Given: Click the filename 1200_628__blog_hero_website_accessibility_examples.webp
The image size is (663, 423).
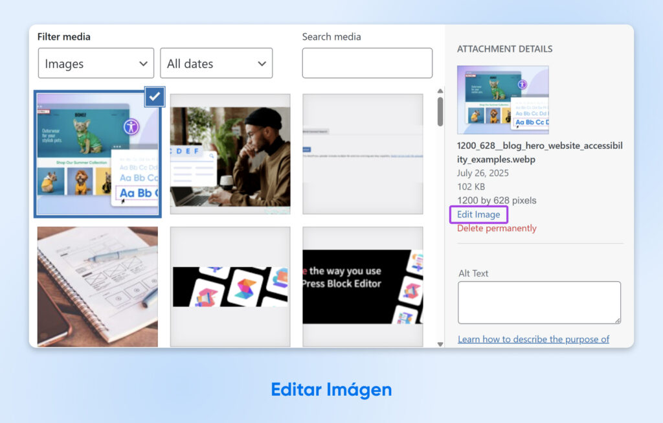Looking at the screenshot, I should pyautogui.click(x=539, y=152).
